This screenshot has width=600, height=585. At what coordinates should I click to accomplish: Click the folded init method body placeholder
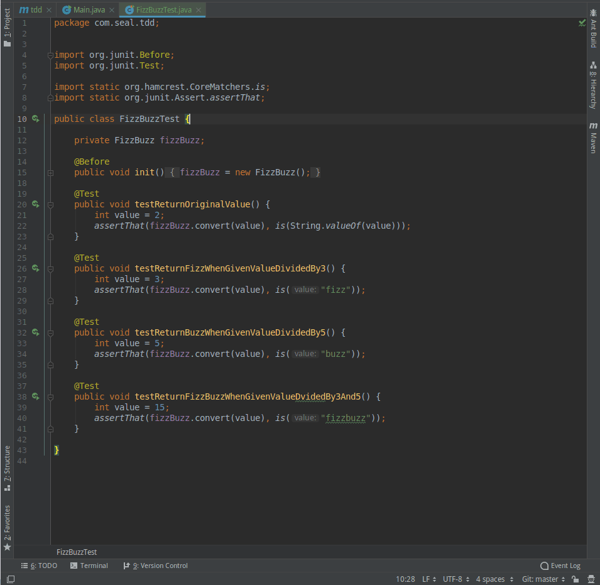pyautogui.click(x=243, y=173)
